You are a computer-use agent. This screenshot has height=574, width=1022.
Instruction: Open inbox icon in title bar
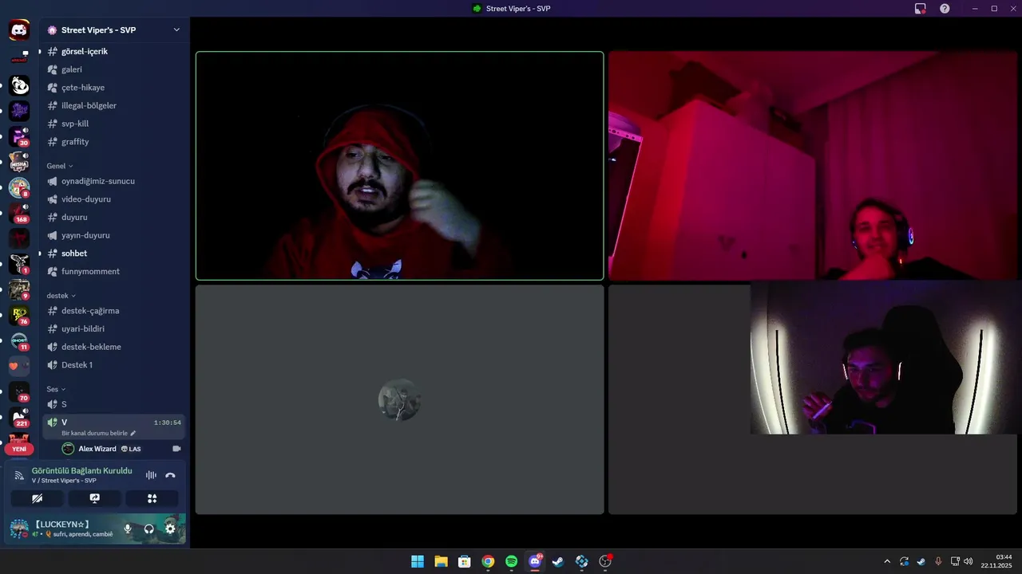(x=921, y=9)
